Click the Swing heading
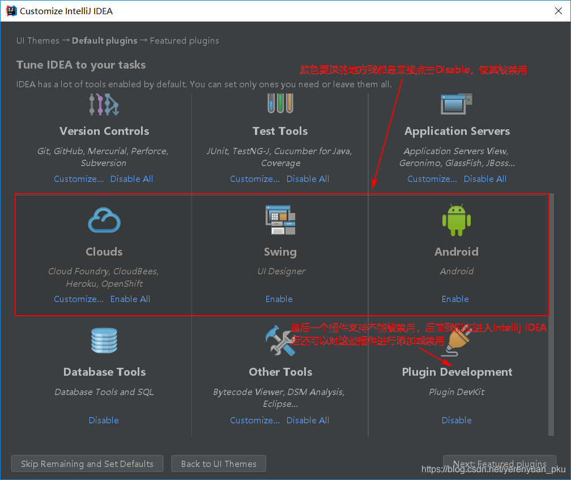 (280, 252)
